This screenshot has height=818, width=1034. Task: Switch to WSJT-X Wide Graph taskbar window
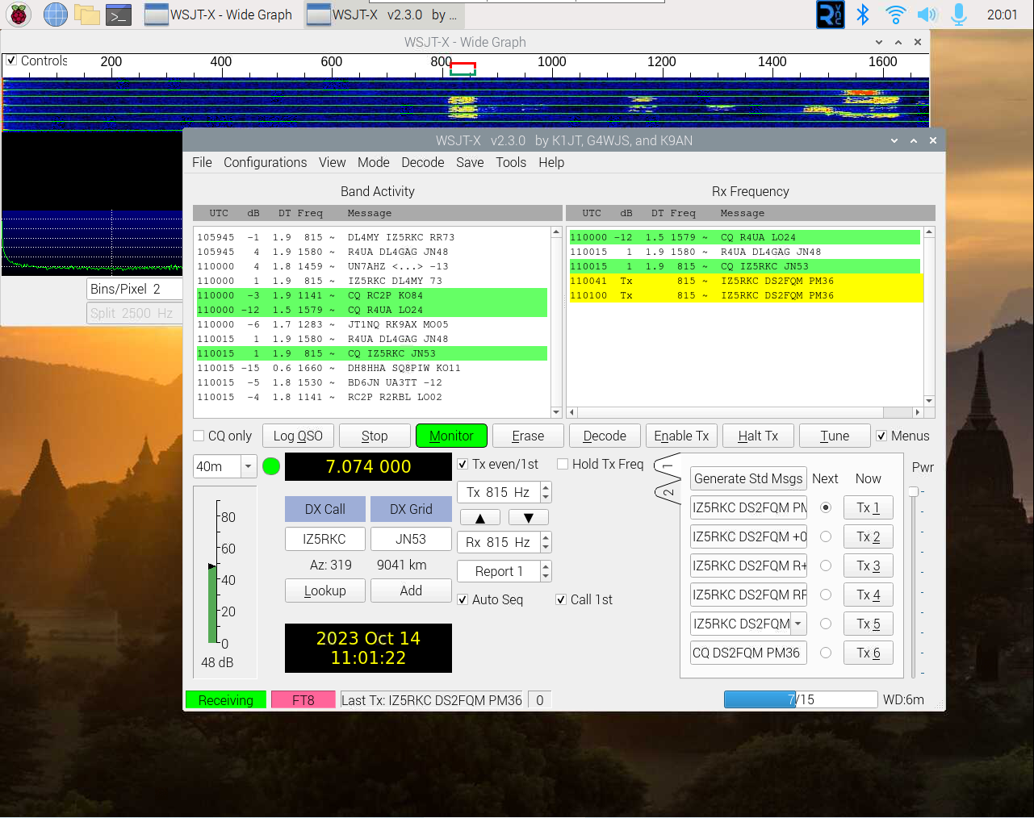click(220, 15)
